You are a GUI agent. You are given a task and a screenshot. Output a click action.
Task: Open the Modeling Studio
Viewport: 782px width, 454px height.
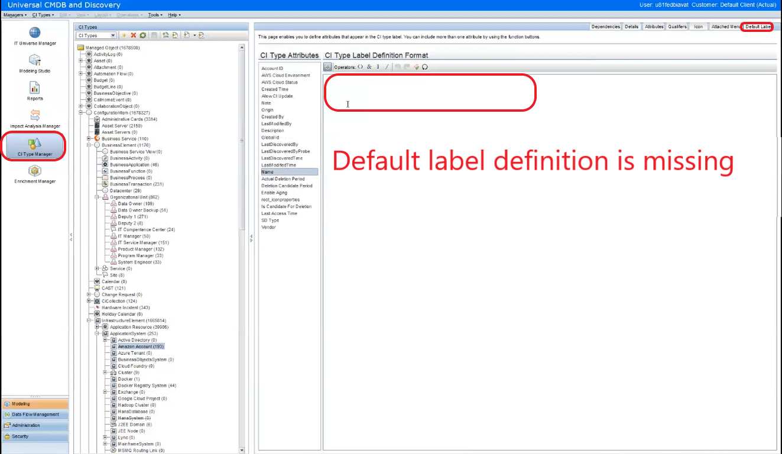(34, 61)
